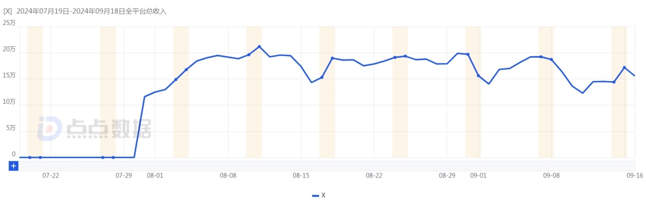The height and width of the screenshot is (204, 646).
Task: Click the 09-08 date label on the axis
Action: click(x=551, y=176)
